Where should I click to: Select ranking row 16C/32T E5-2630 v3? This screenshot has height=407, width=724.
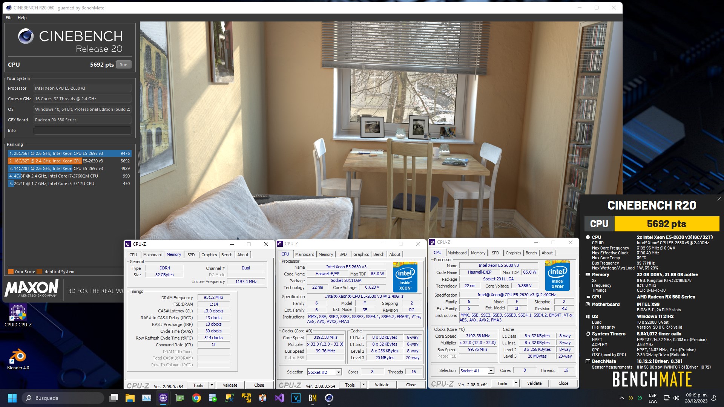[x=69, y=161]
